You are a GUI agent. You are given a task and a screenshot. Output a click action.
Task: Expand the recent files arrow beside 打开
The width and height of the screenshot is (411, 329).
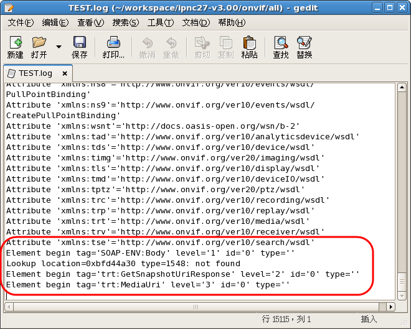tap(59, 47)
